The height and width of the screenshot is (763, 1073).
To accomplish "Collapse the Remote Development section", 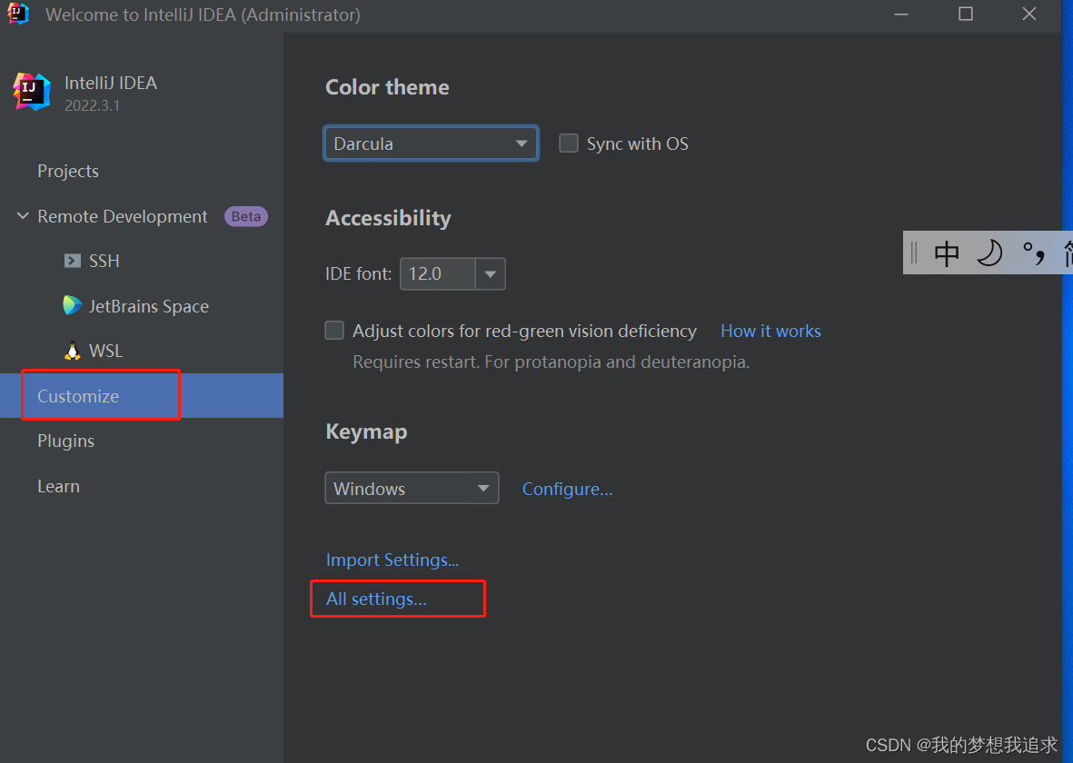I will tap(23, 216).
